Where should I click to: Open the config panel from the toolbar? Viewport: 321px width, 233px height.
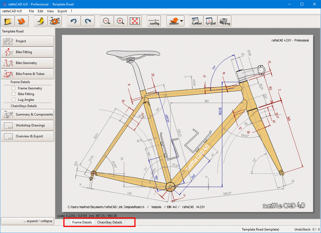point(154,21)
